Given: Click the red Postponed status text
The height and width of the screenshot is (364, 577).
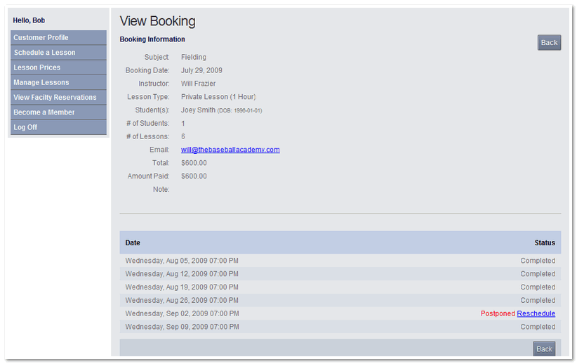Looking at the screenshot, I should point(498,313).
